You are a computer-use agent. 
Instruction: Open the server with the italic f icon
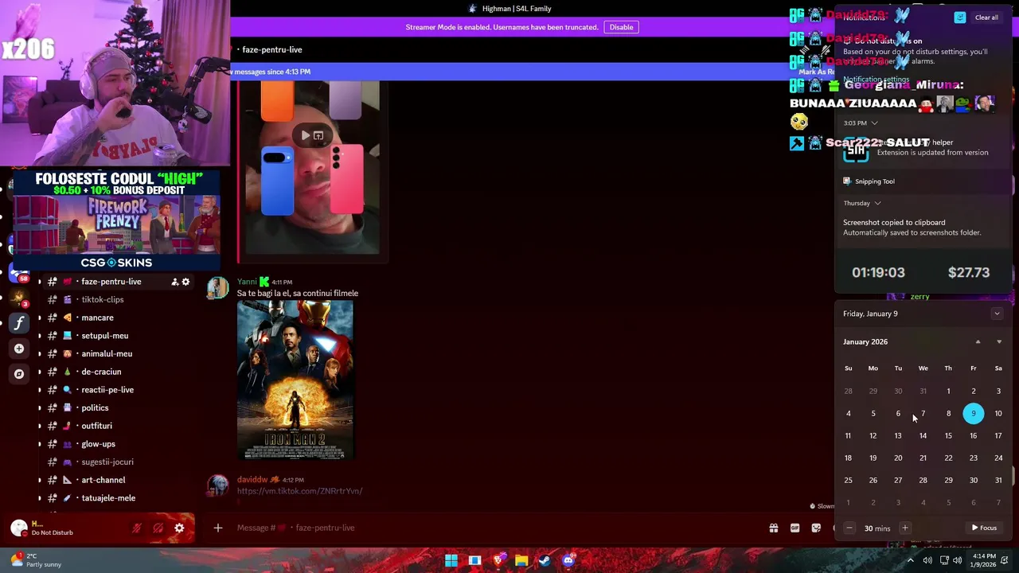click(19, 323)
